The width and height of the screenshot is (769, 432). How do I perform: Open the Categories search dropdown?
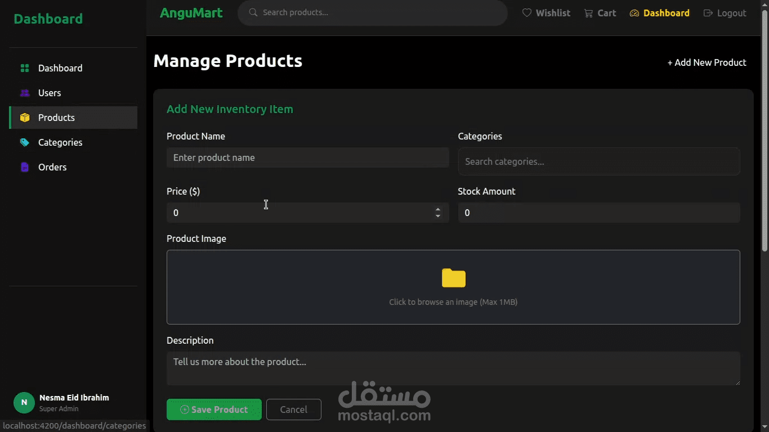pos(598,161)
